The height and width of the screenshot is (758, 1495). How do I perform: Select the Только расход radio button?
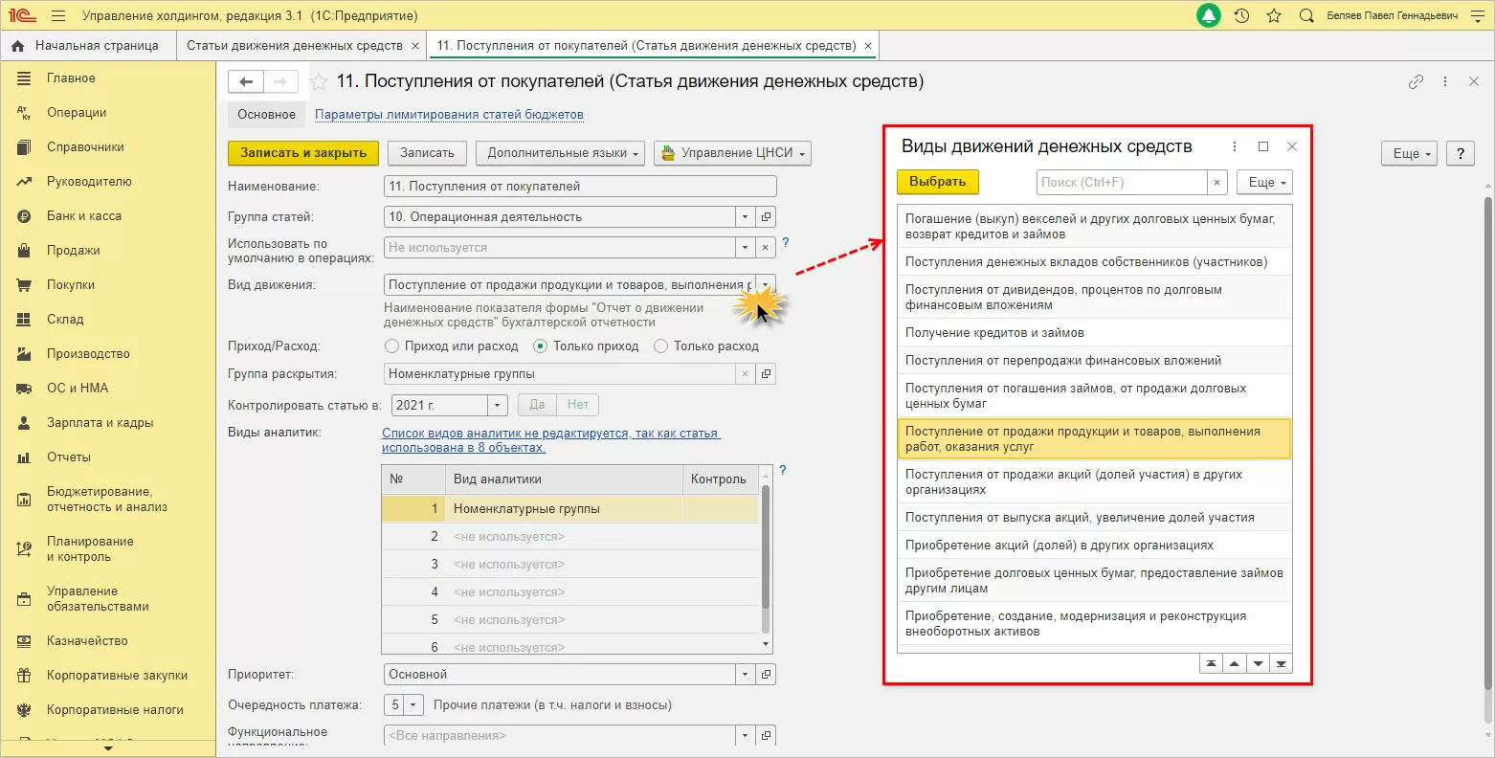click(x=660, y=346)
